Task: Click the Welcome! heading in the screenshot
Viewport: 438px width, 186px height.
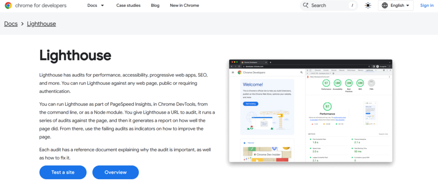Action: coord(253,84)
